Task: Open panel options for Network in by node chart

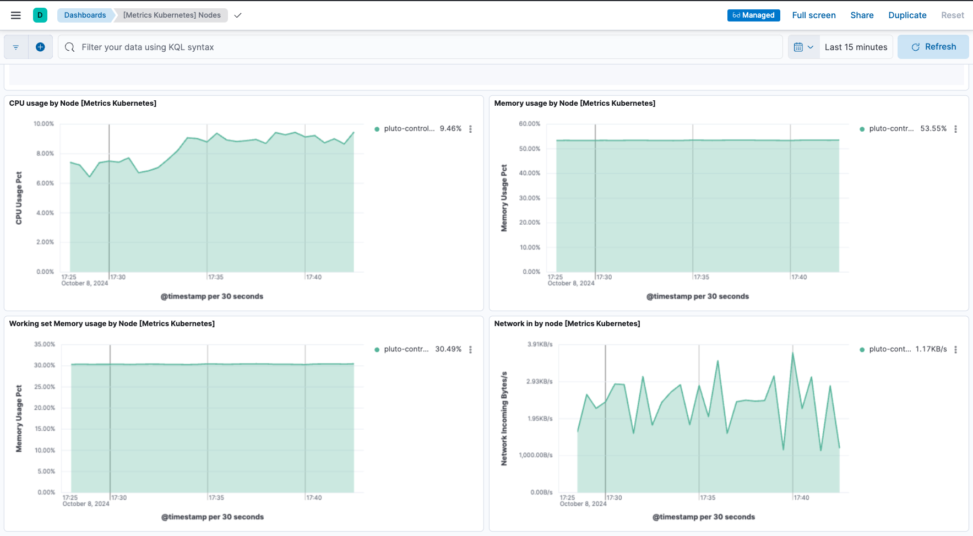Action: [x=955, y=349]
